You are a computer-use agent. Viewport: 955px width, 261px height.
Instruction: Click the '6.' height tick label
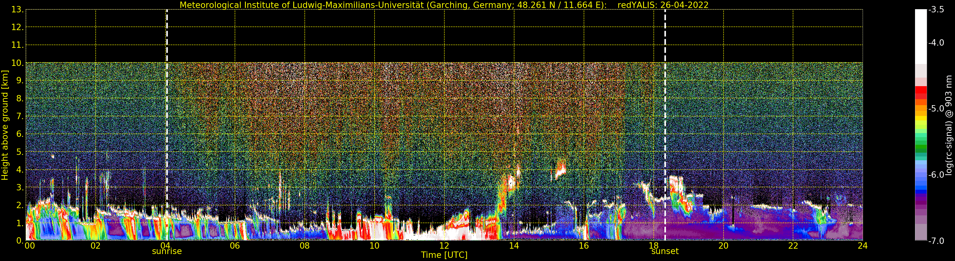(x=20, y=134)
